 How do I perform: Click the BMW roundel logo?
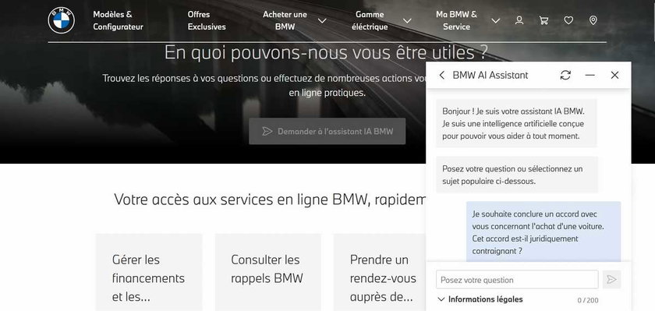point(62,20)
